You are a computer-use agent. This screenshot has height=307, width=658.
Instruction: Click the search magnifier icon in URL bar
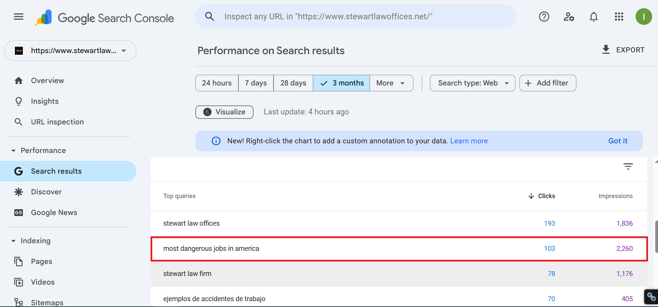click(x=209, y=16)
